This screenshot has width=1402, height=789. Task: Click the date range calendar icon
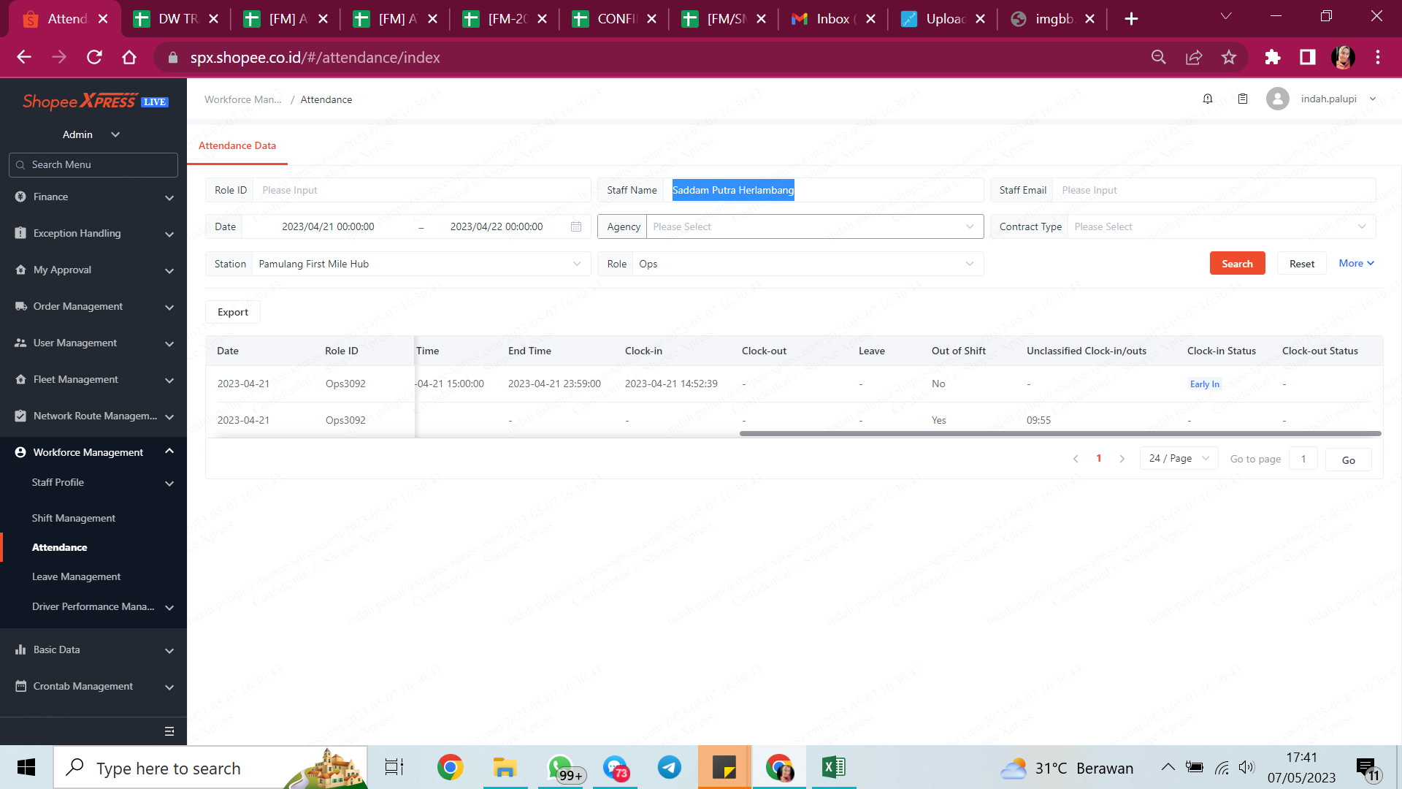point(576,226)
